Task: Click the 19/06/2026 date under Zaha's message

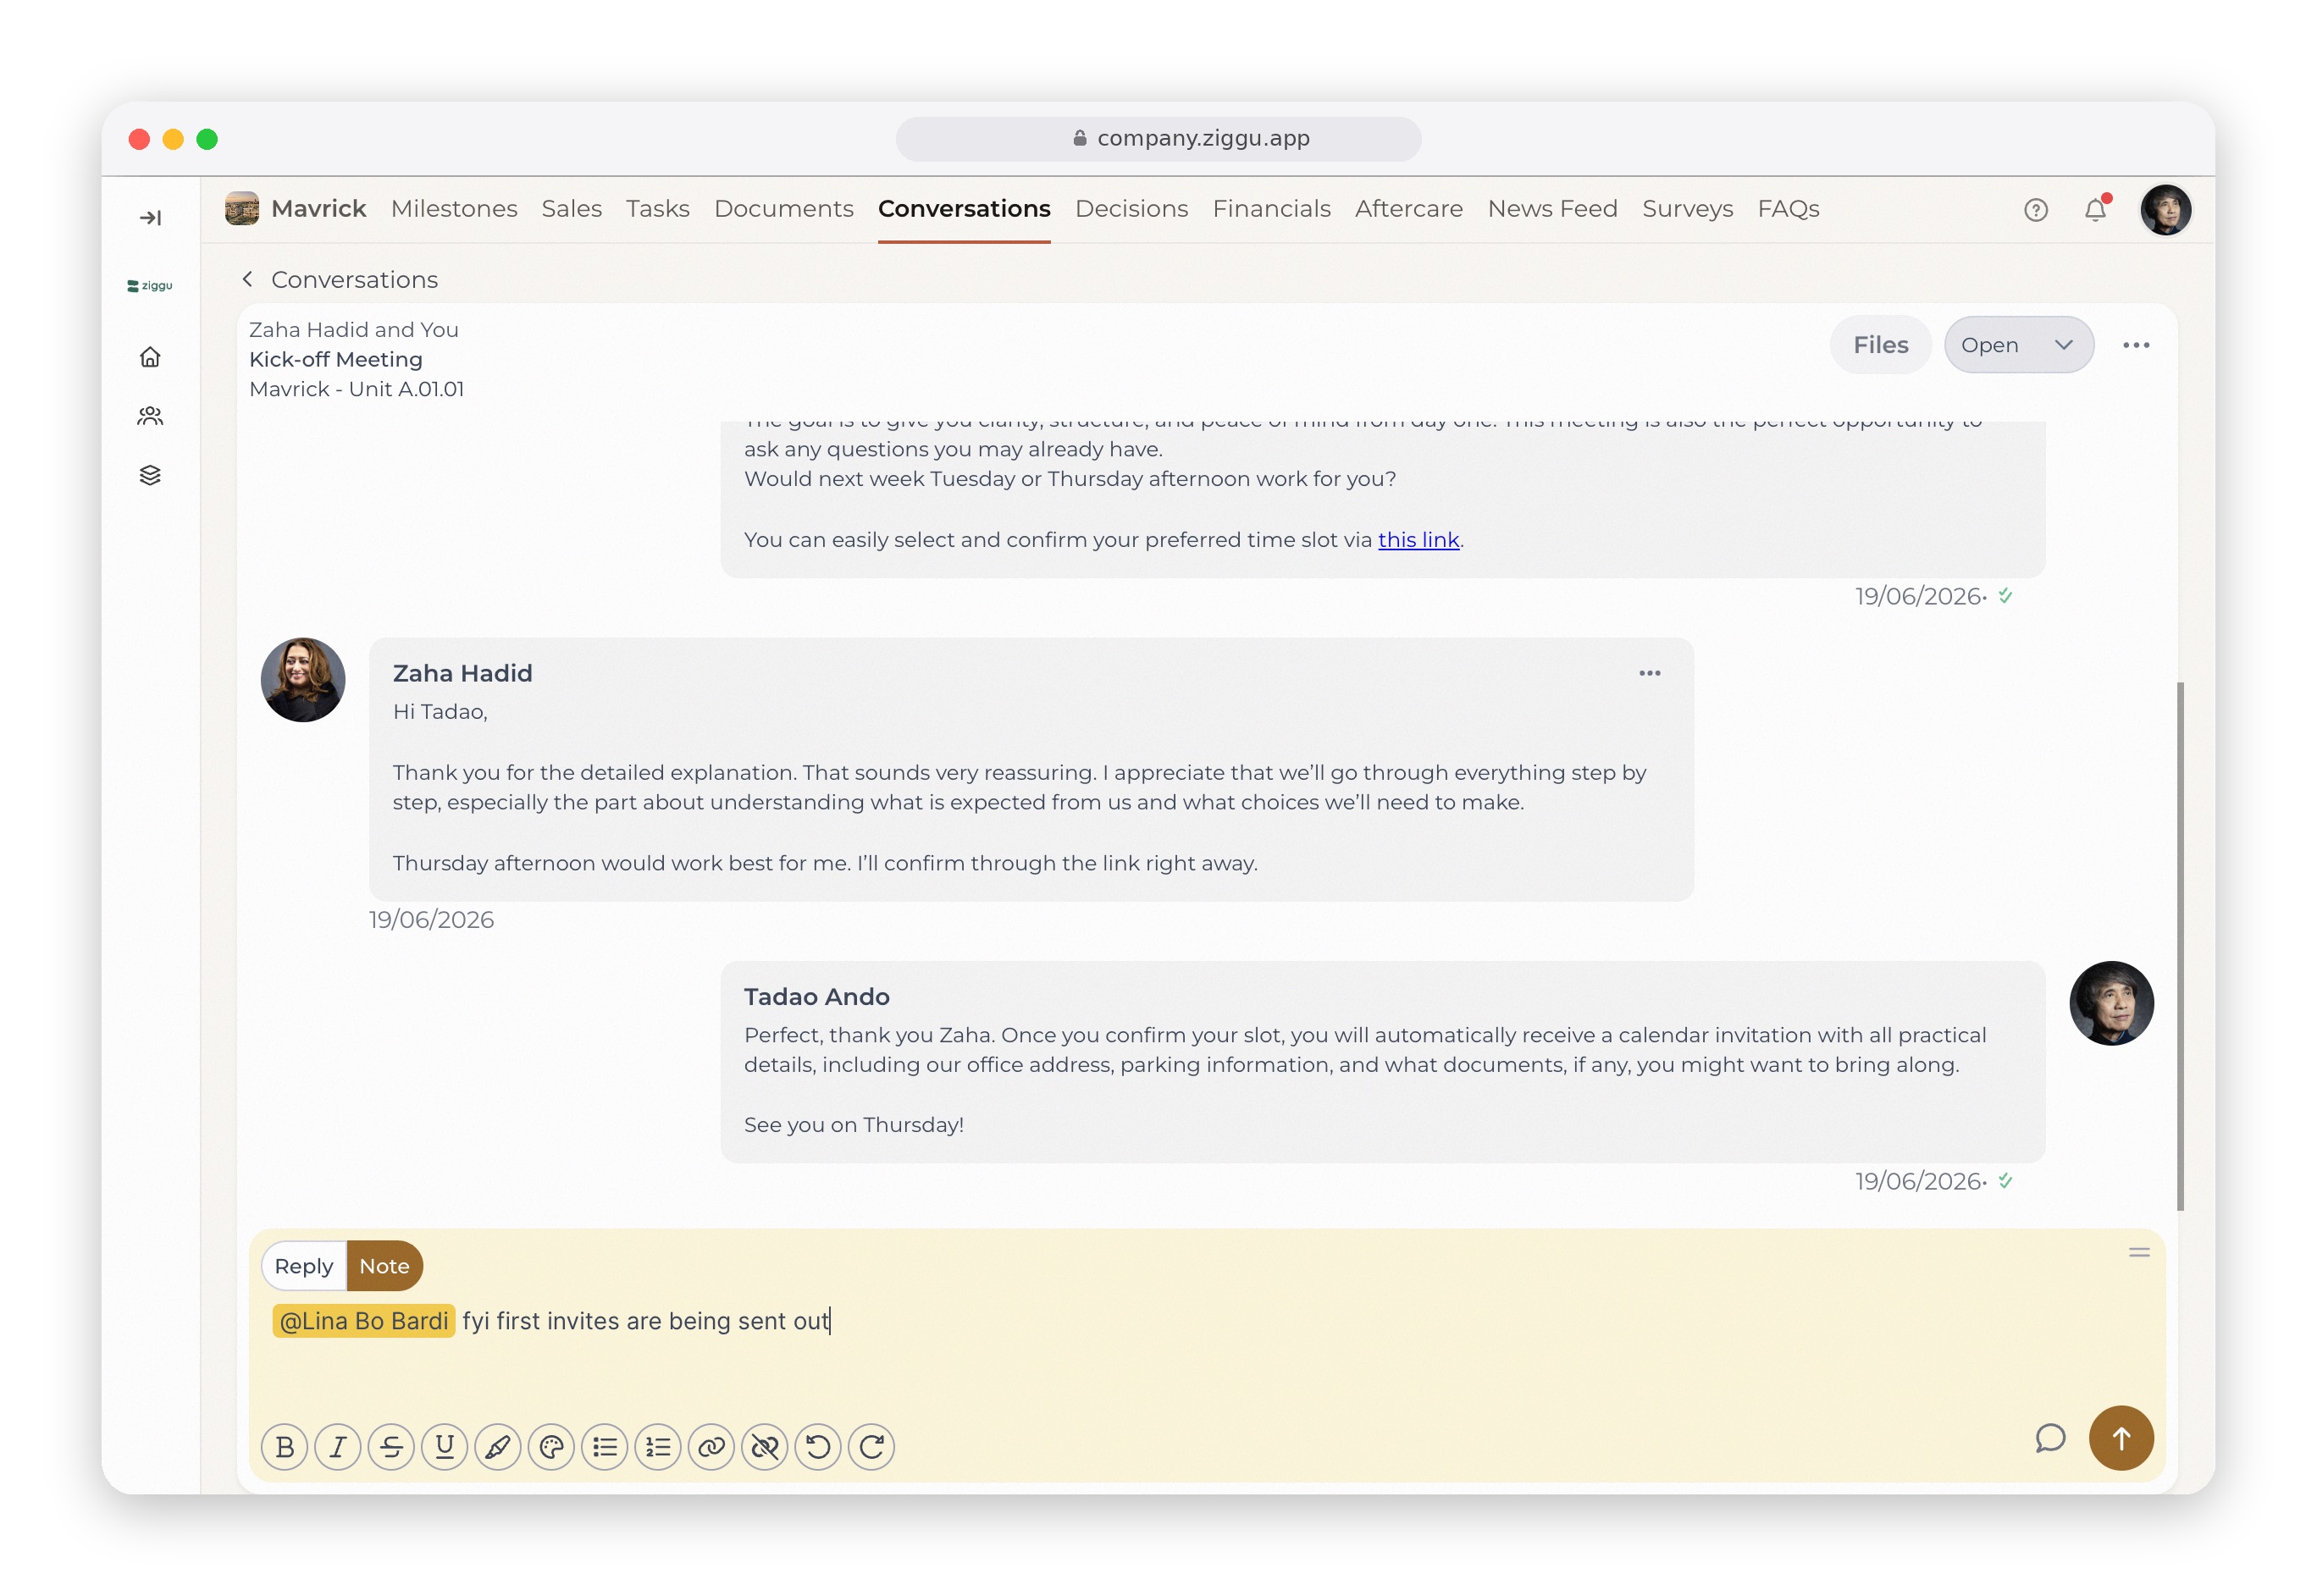Action: tap(431, 920)
